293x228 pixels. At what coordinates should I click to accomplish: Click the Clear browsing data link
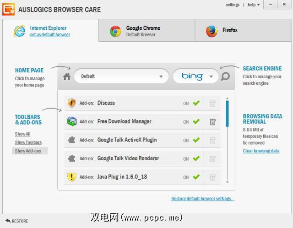click(x=261, y=151)
